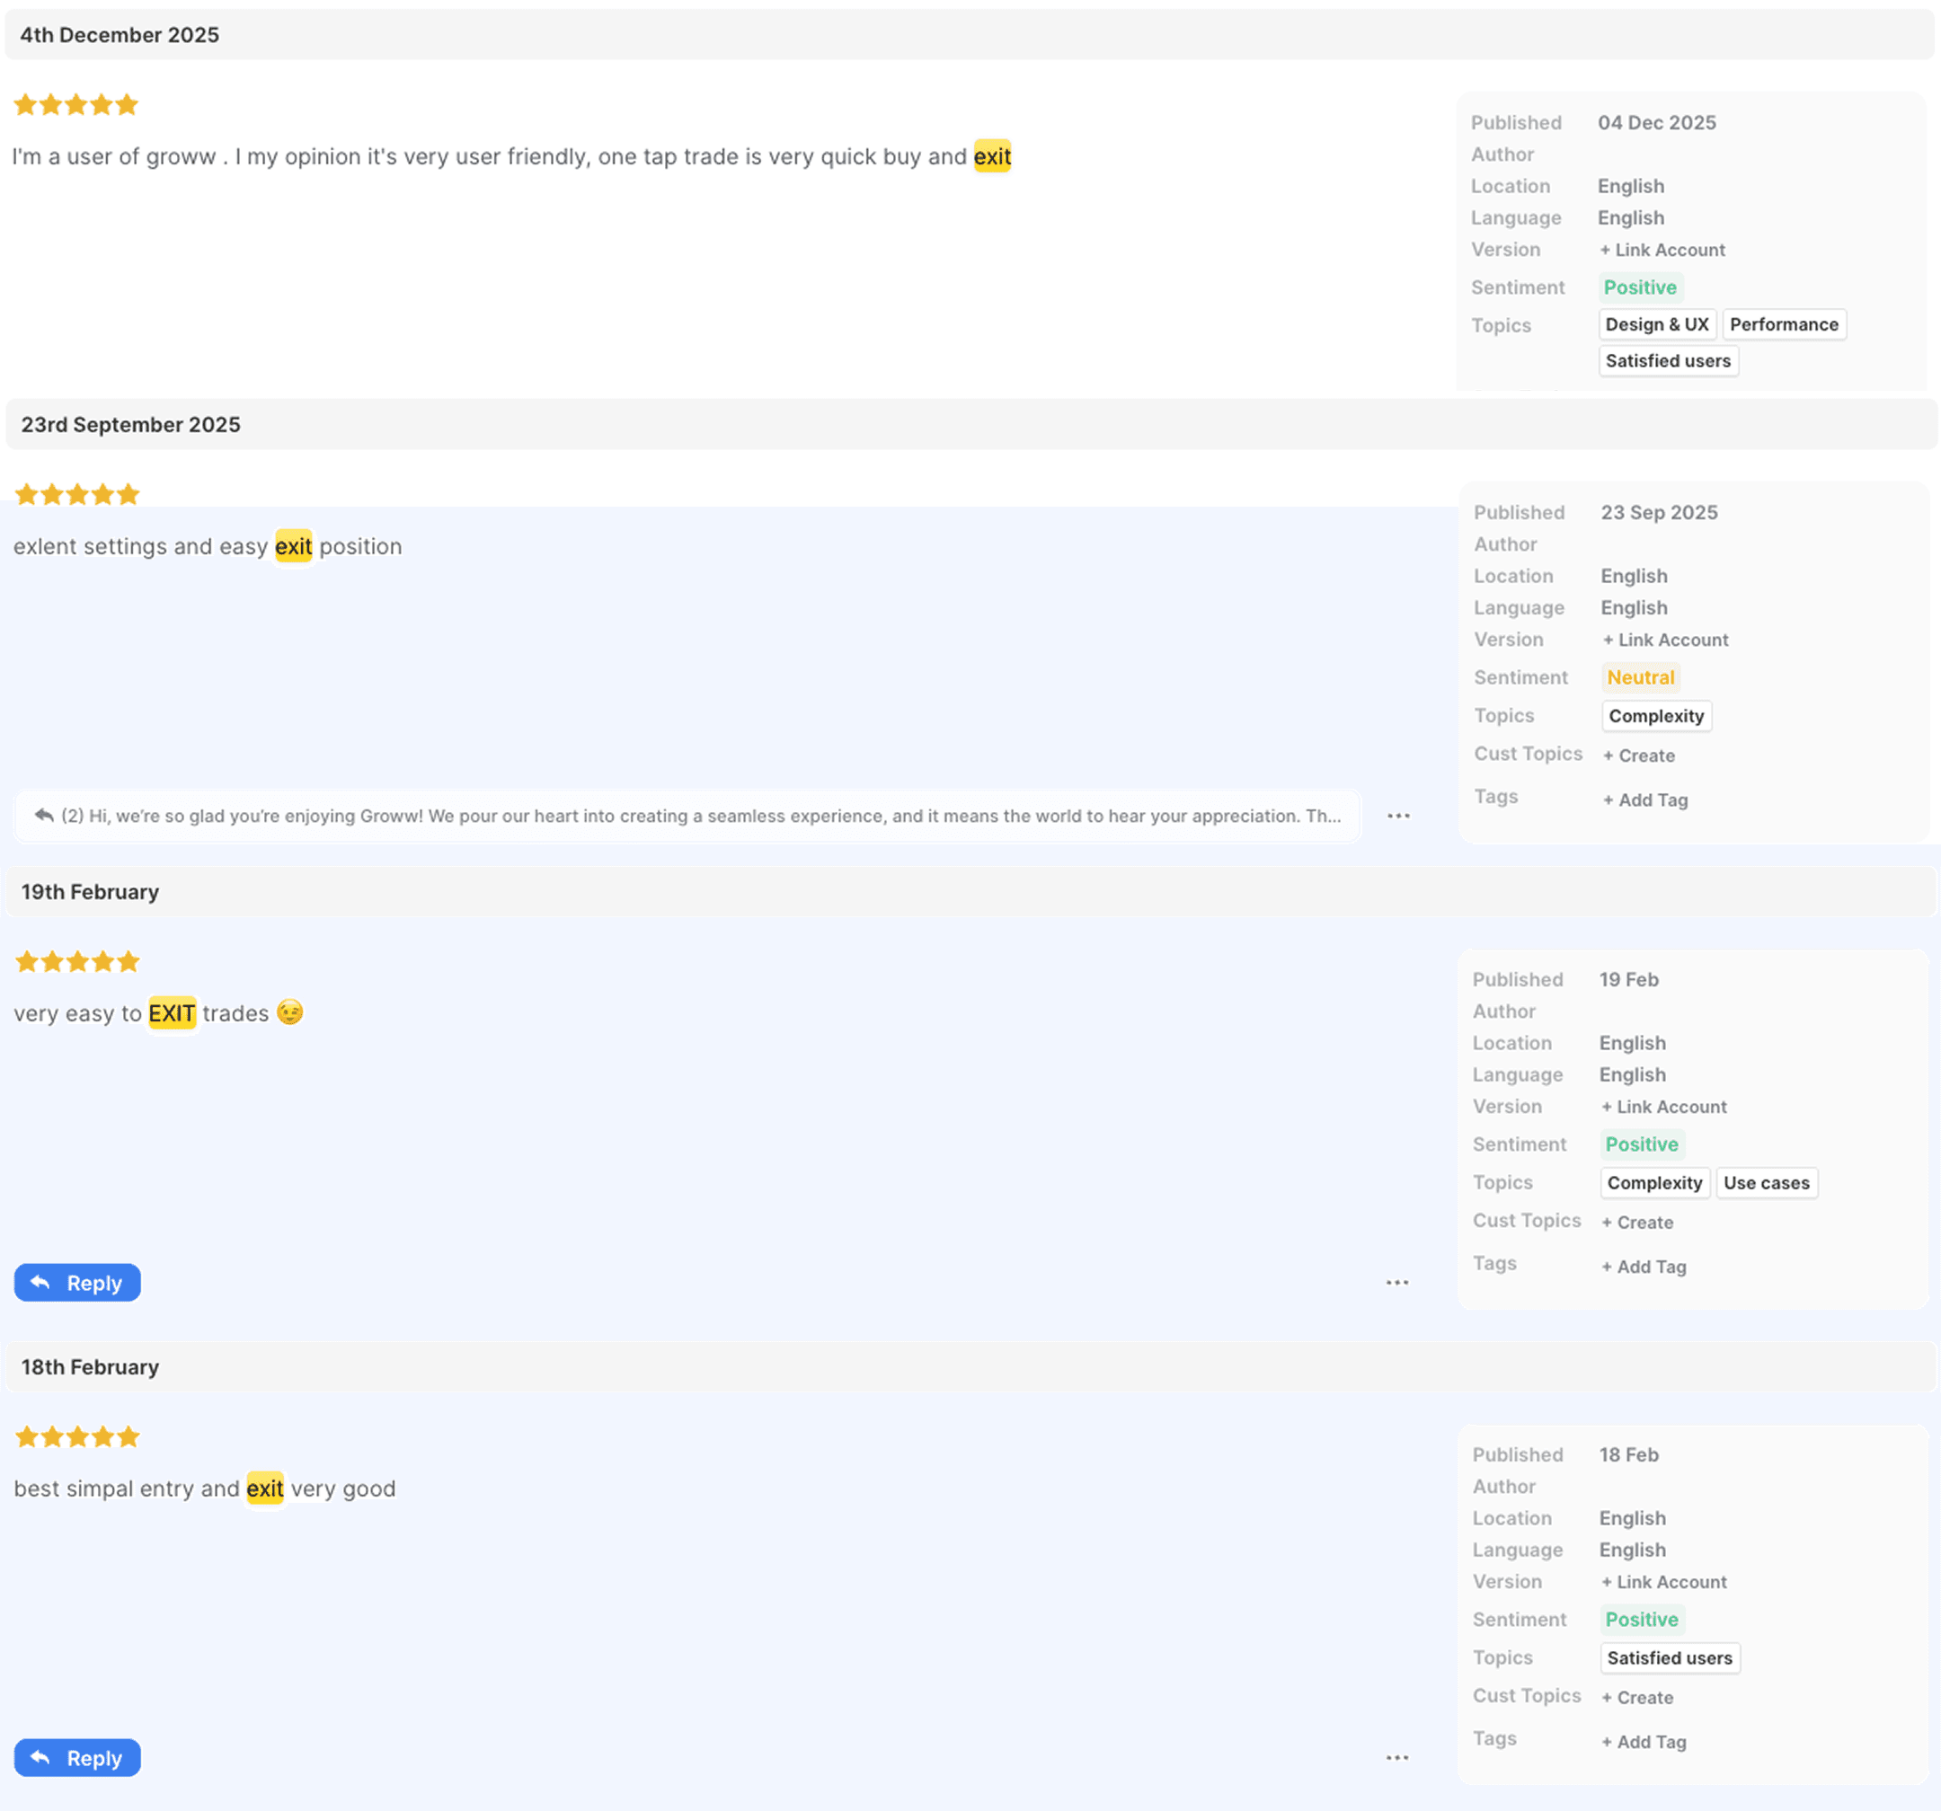Screen dimensions: 1941x1811
Task: Click Link Account on the 19 Feb review
Action: 1663,1106
